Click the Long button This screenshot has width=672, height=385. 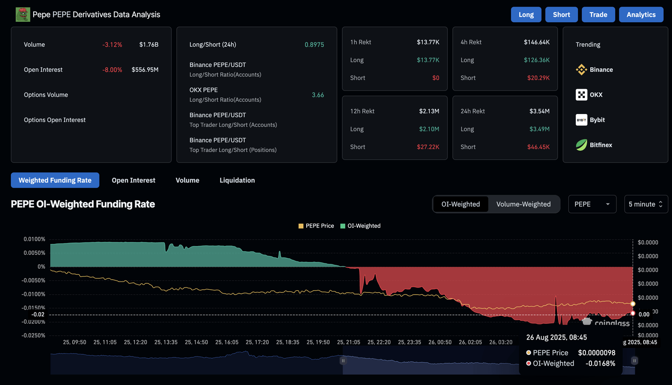[526, 14]
